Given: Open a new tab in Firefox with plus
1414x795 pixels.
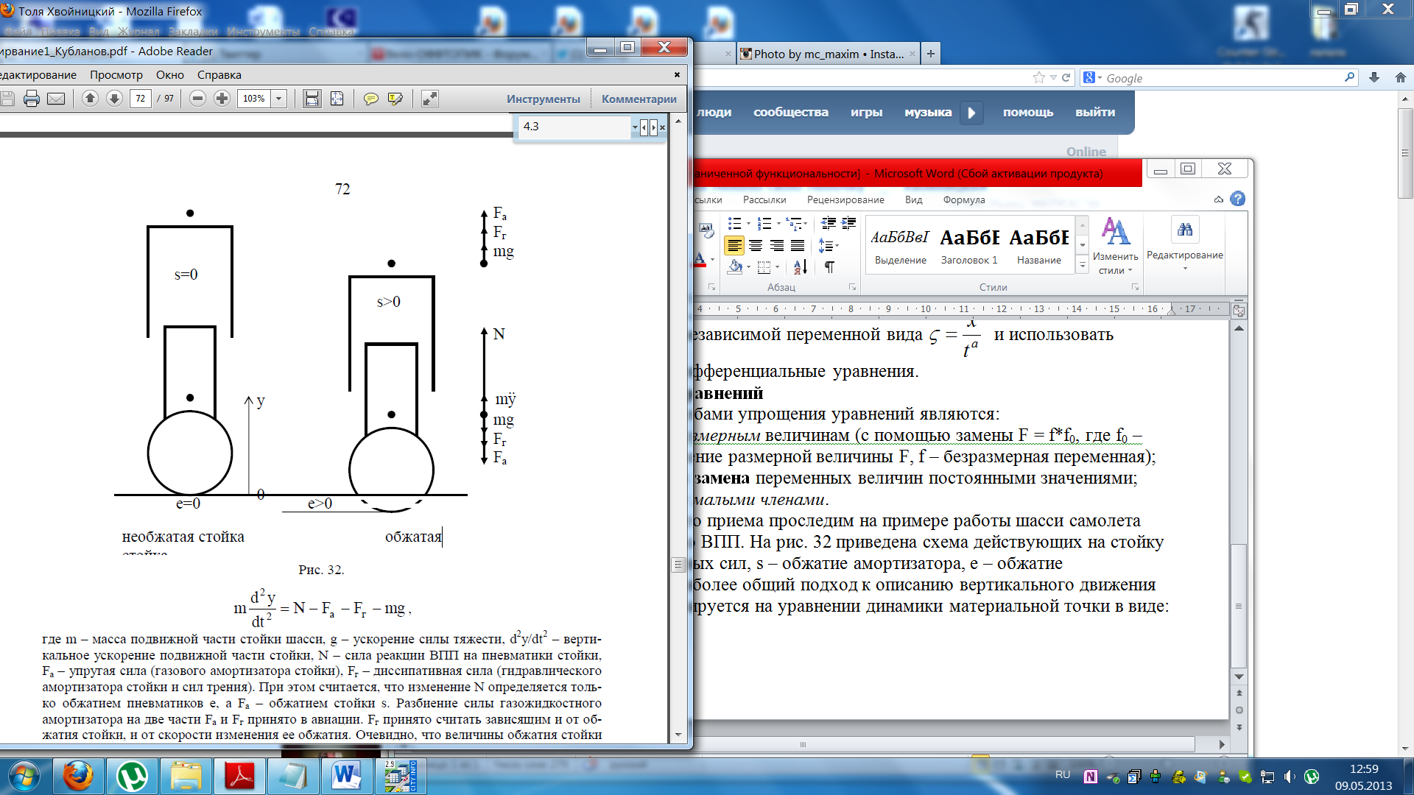Looking at the screenshot, I should click(931, 54).
